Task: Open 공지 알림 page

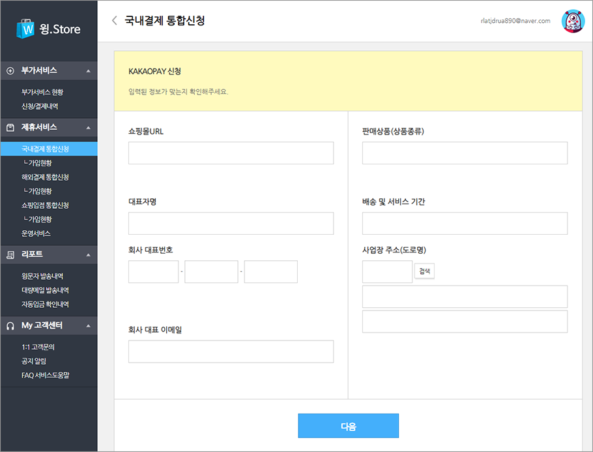Action: pyautogui.click(x=34, y=361)
